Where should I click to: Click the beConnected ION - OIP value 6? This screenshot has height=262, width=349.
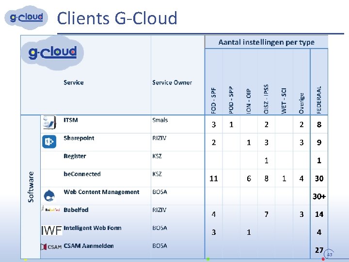[x=249, y=179]
